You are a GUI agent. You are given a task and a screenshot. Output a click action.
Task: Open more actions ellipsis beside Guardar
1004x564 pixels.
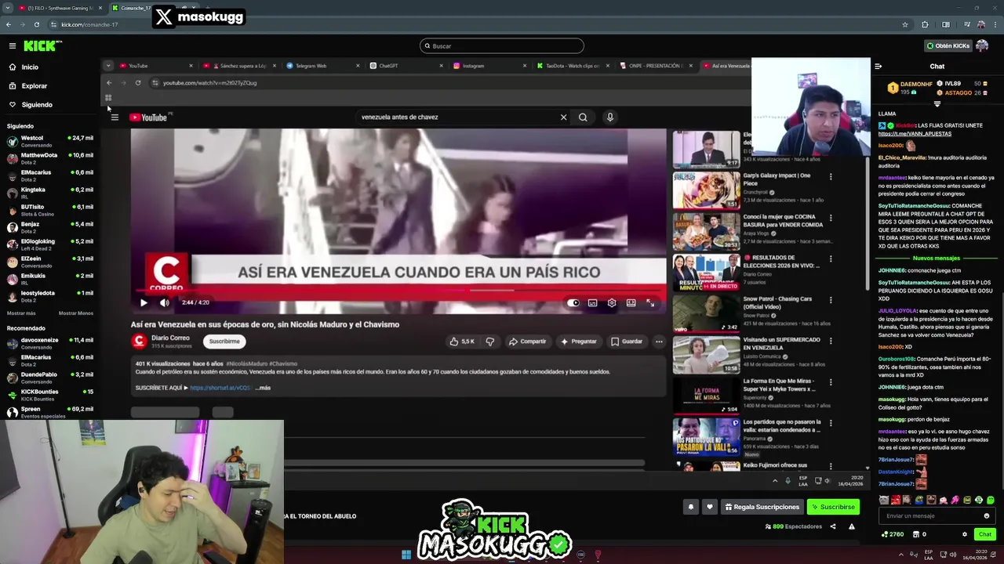(x=659, y=342)
